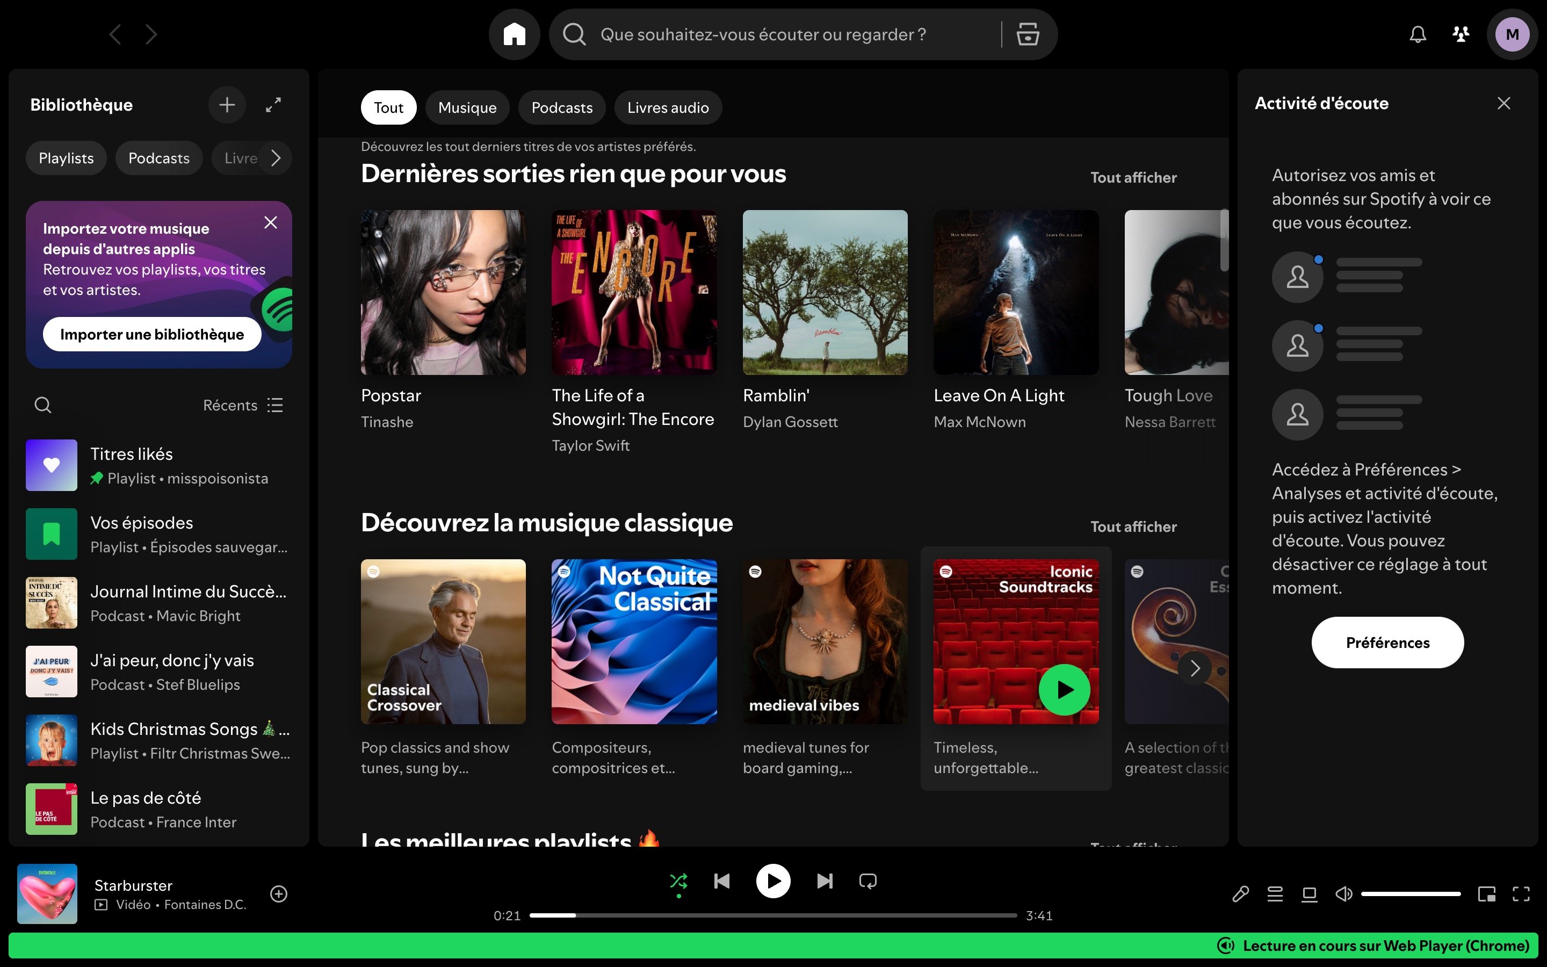
Task: Go back with the left arrow
Action: [x=115, y=34]
